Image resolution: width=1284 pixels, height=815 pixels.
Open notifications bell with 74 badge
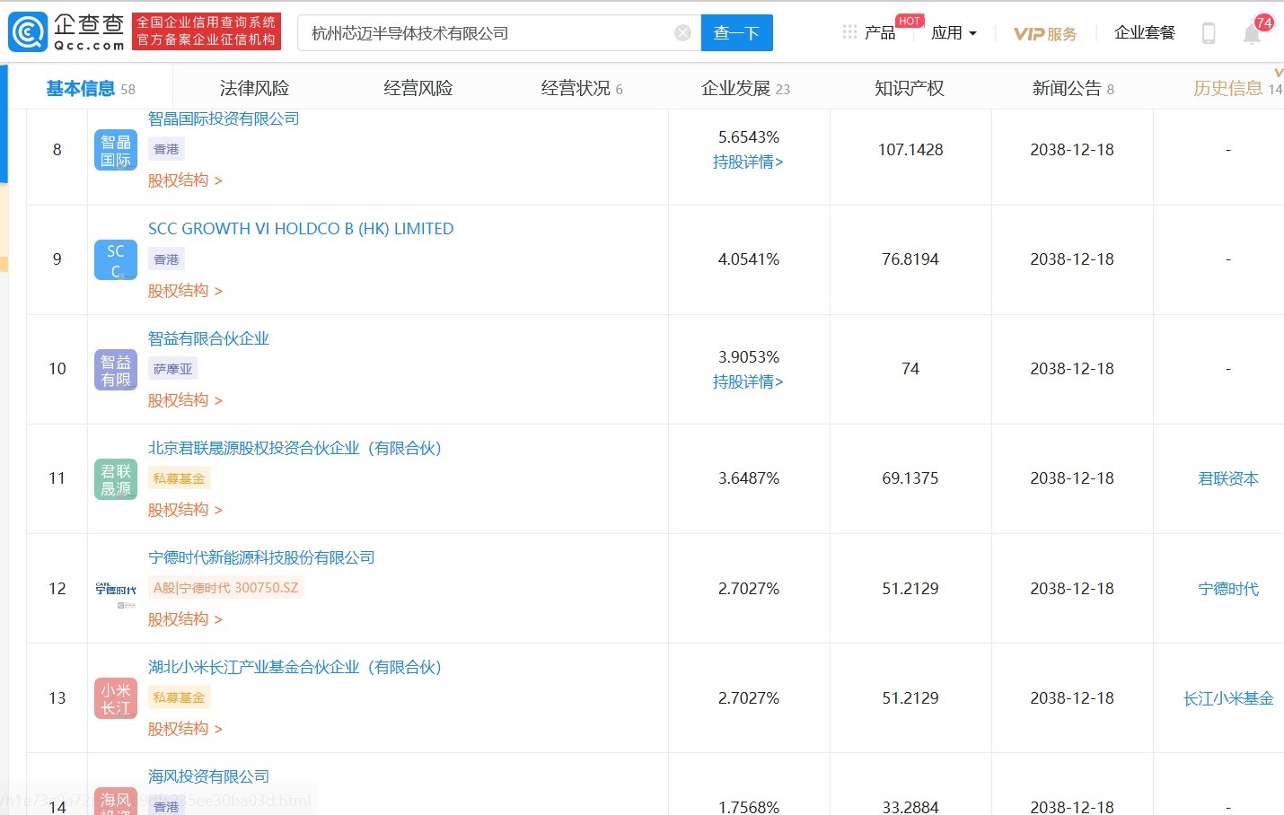tap(1252, 34)
